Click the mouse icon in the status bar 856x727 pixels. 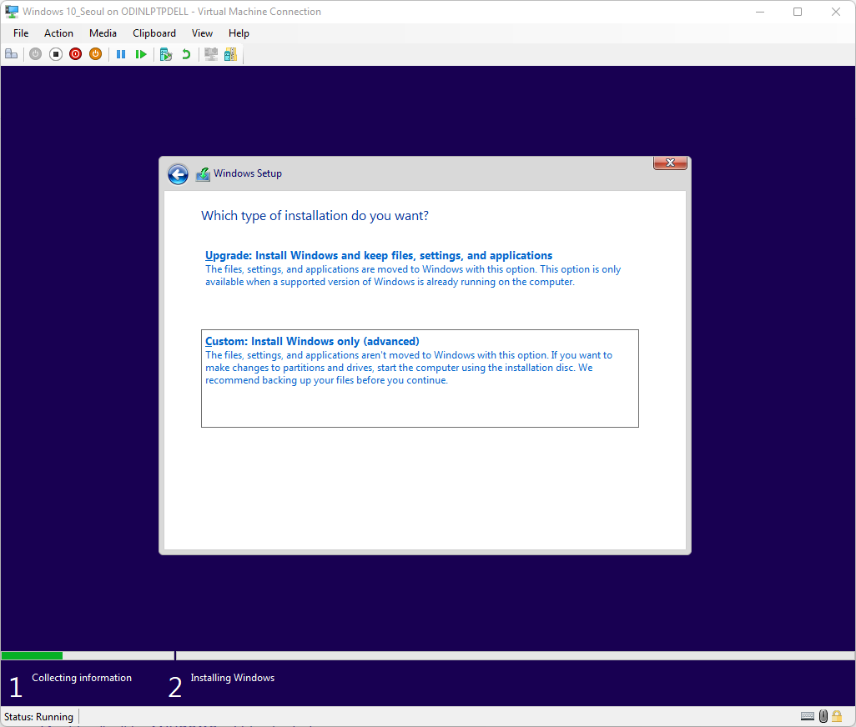[x=823, y=716]
